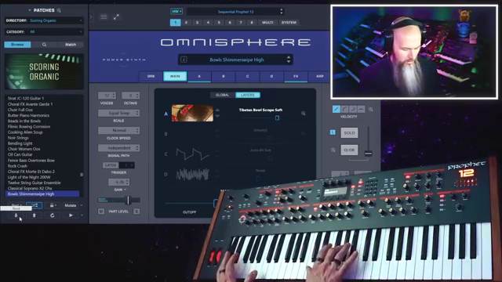Screen dimensions: 502x282
Task: Open the ORB tab
Action: 151,77
